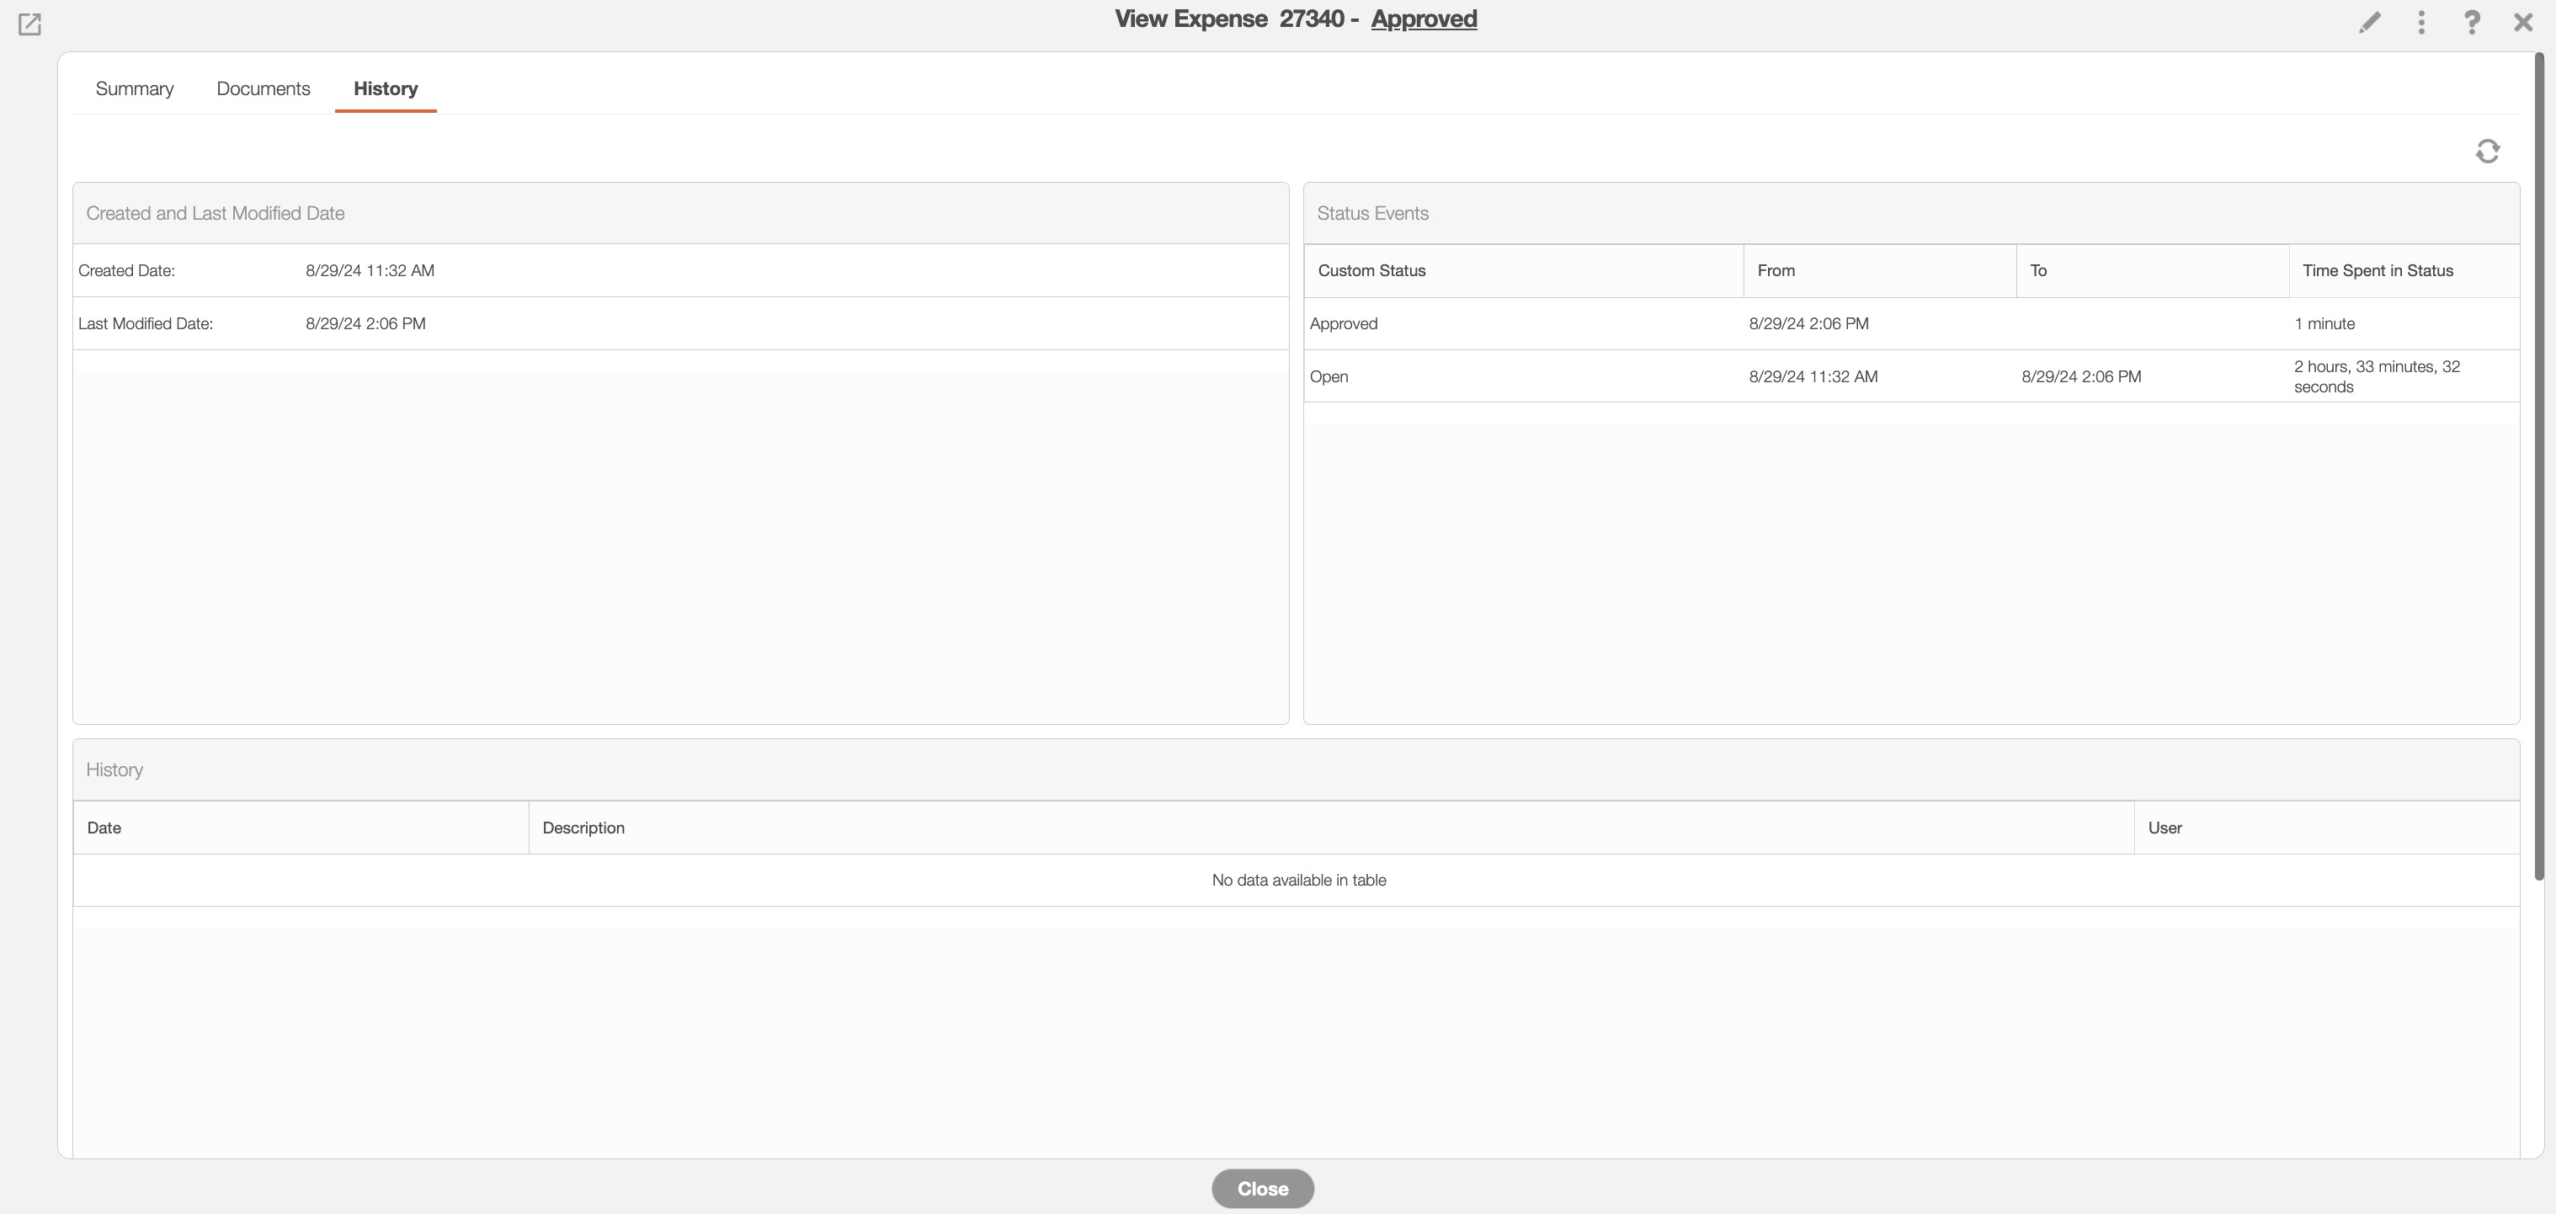Click the question mark help icon
The image size is (2556, 1214).
coord(2472,22)
